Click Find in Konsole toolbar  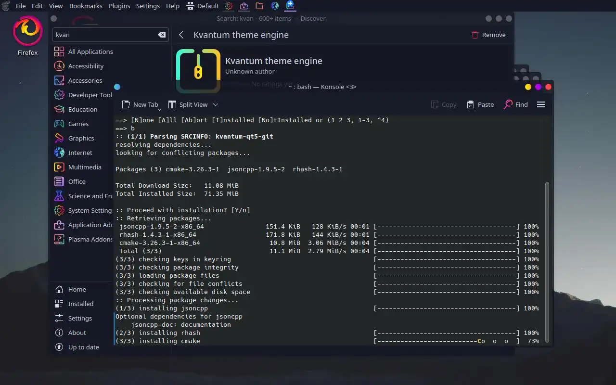point(516,104)
